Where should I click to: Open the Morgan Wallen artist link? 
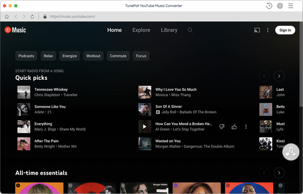pos(168,147)
